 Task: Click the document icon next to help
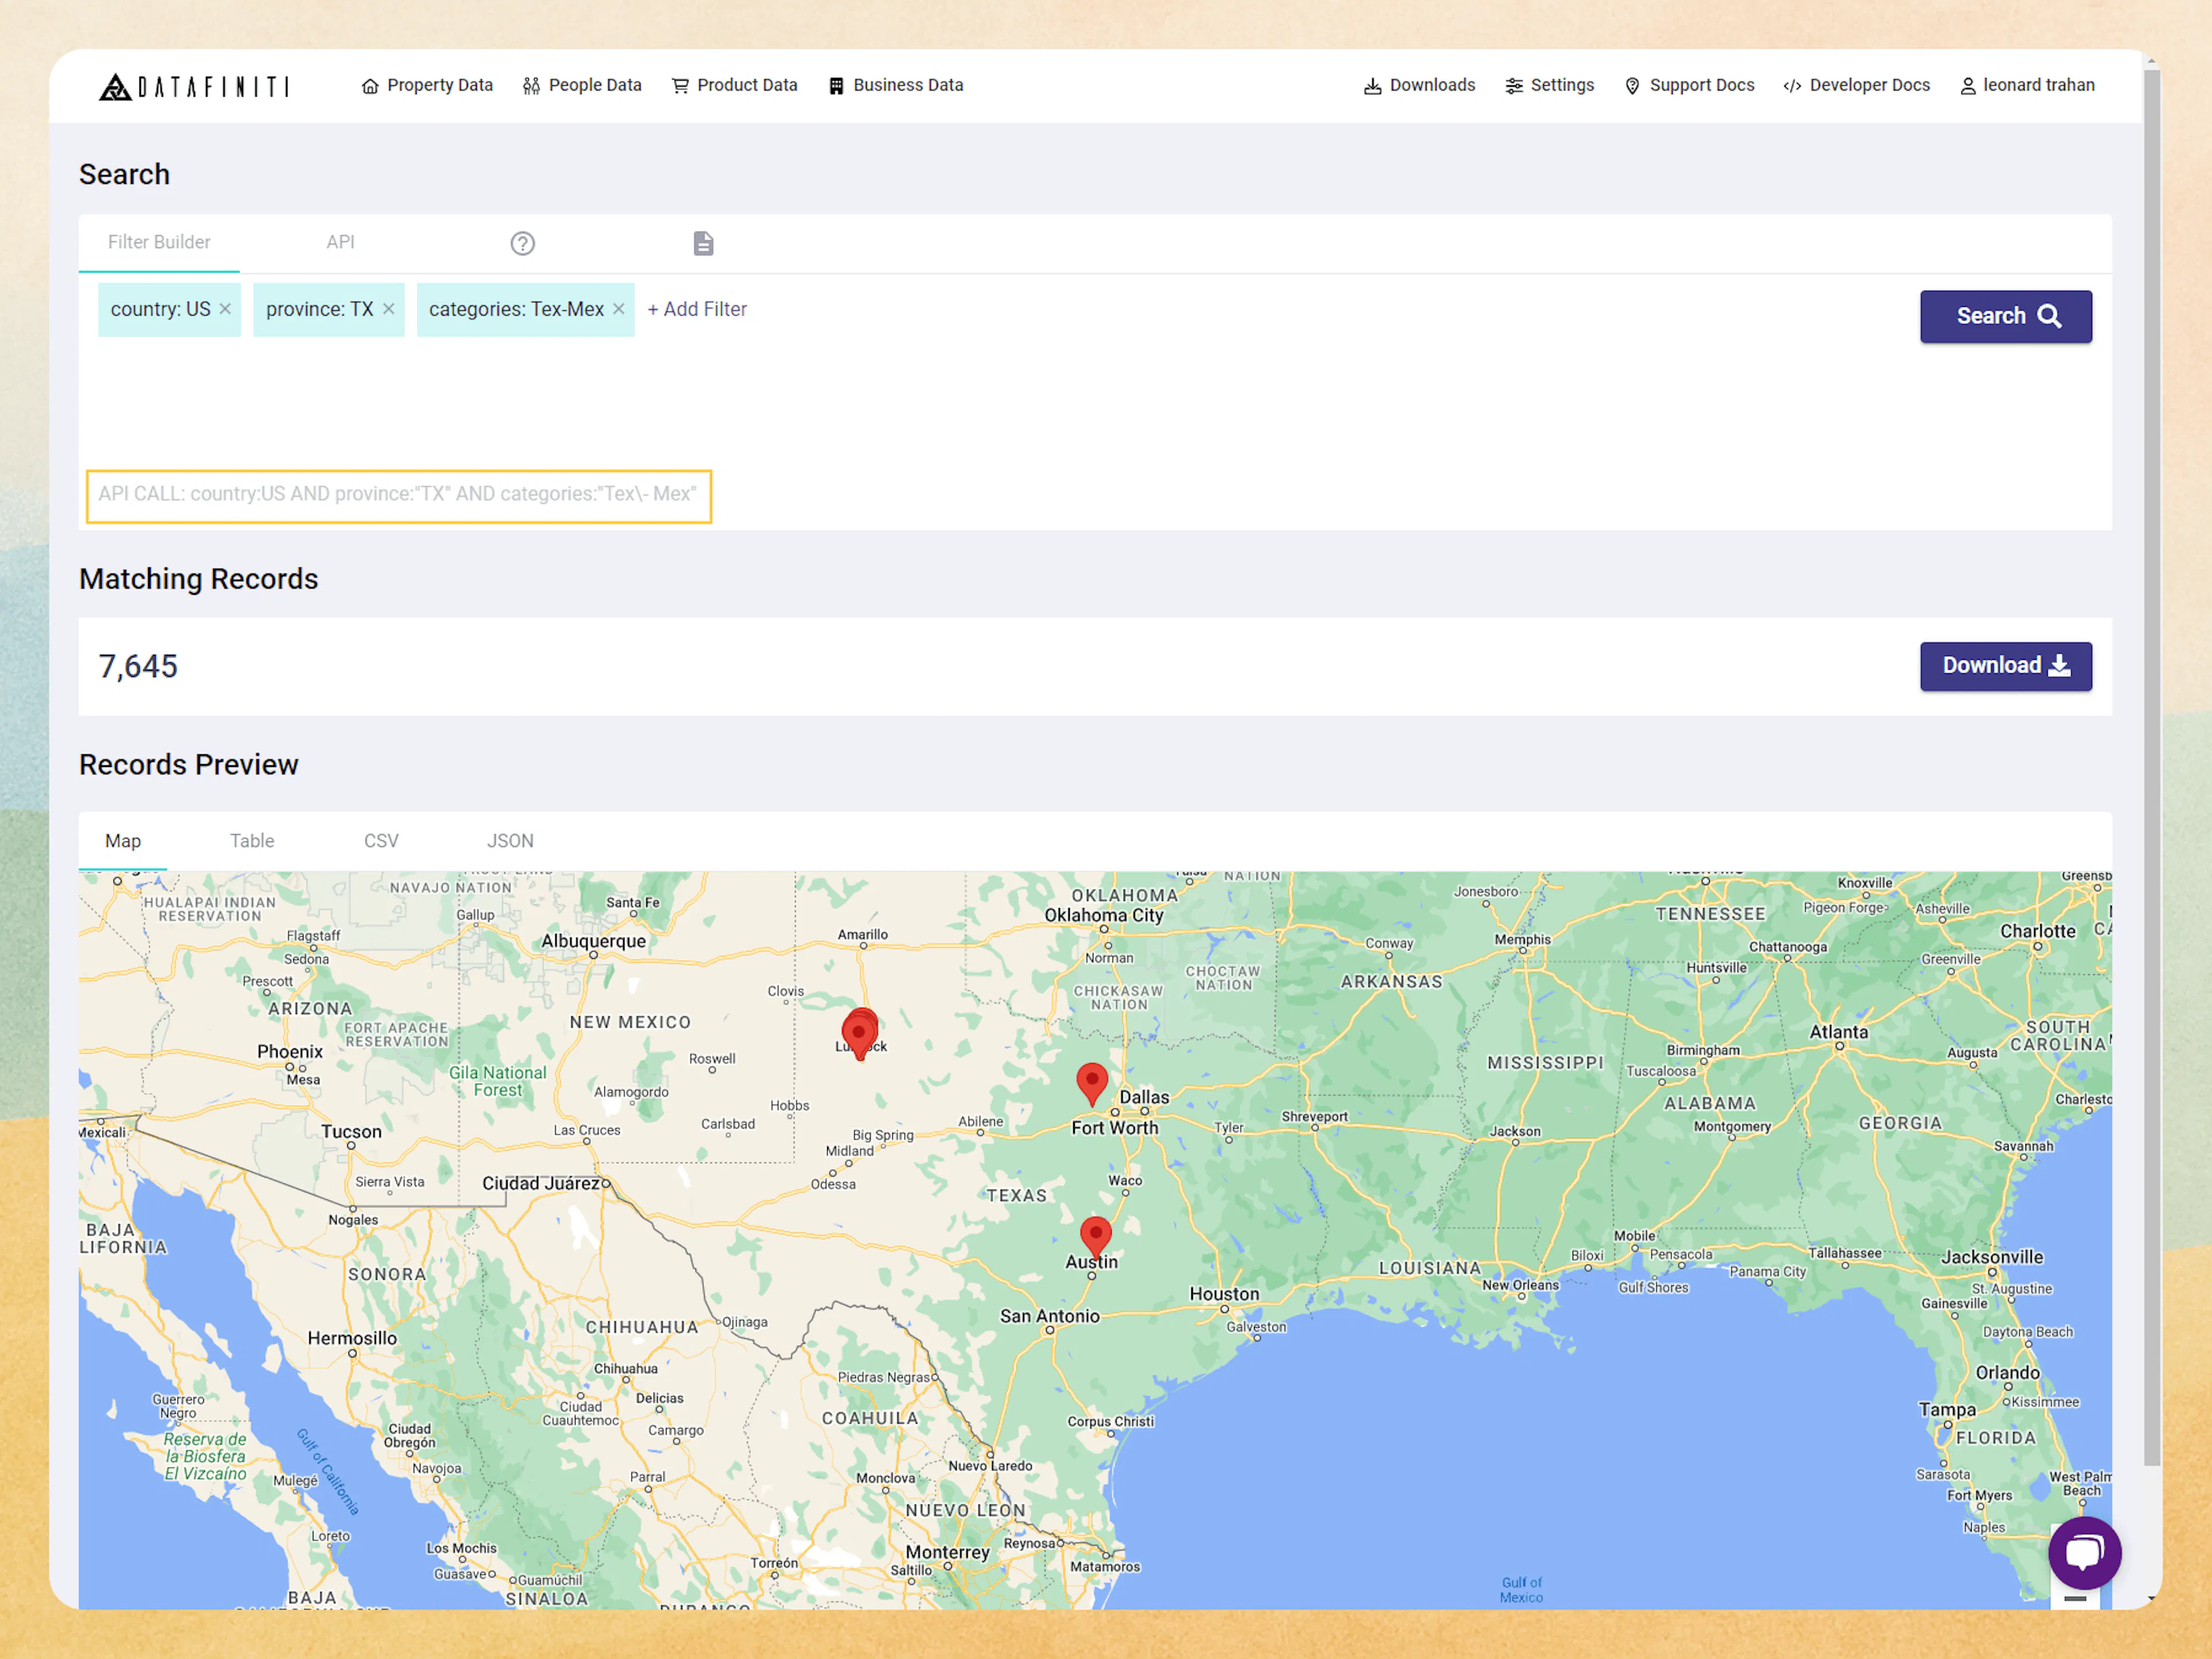tap(703, 243)
